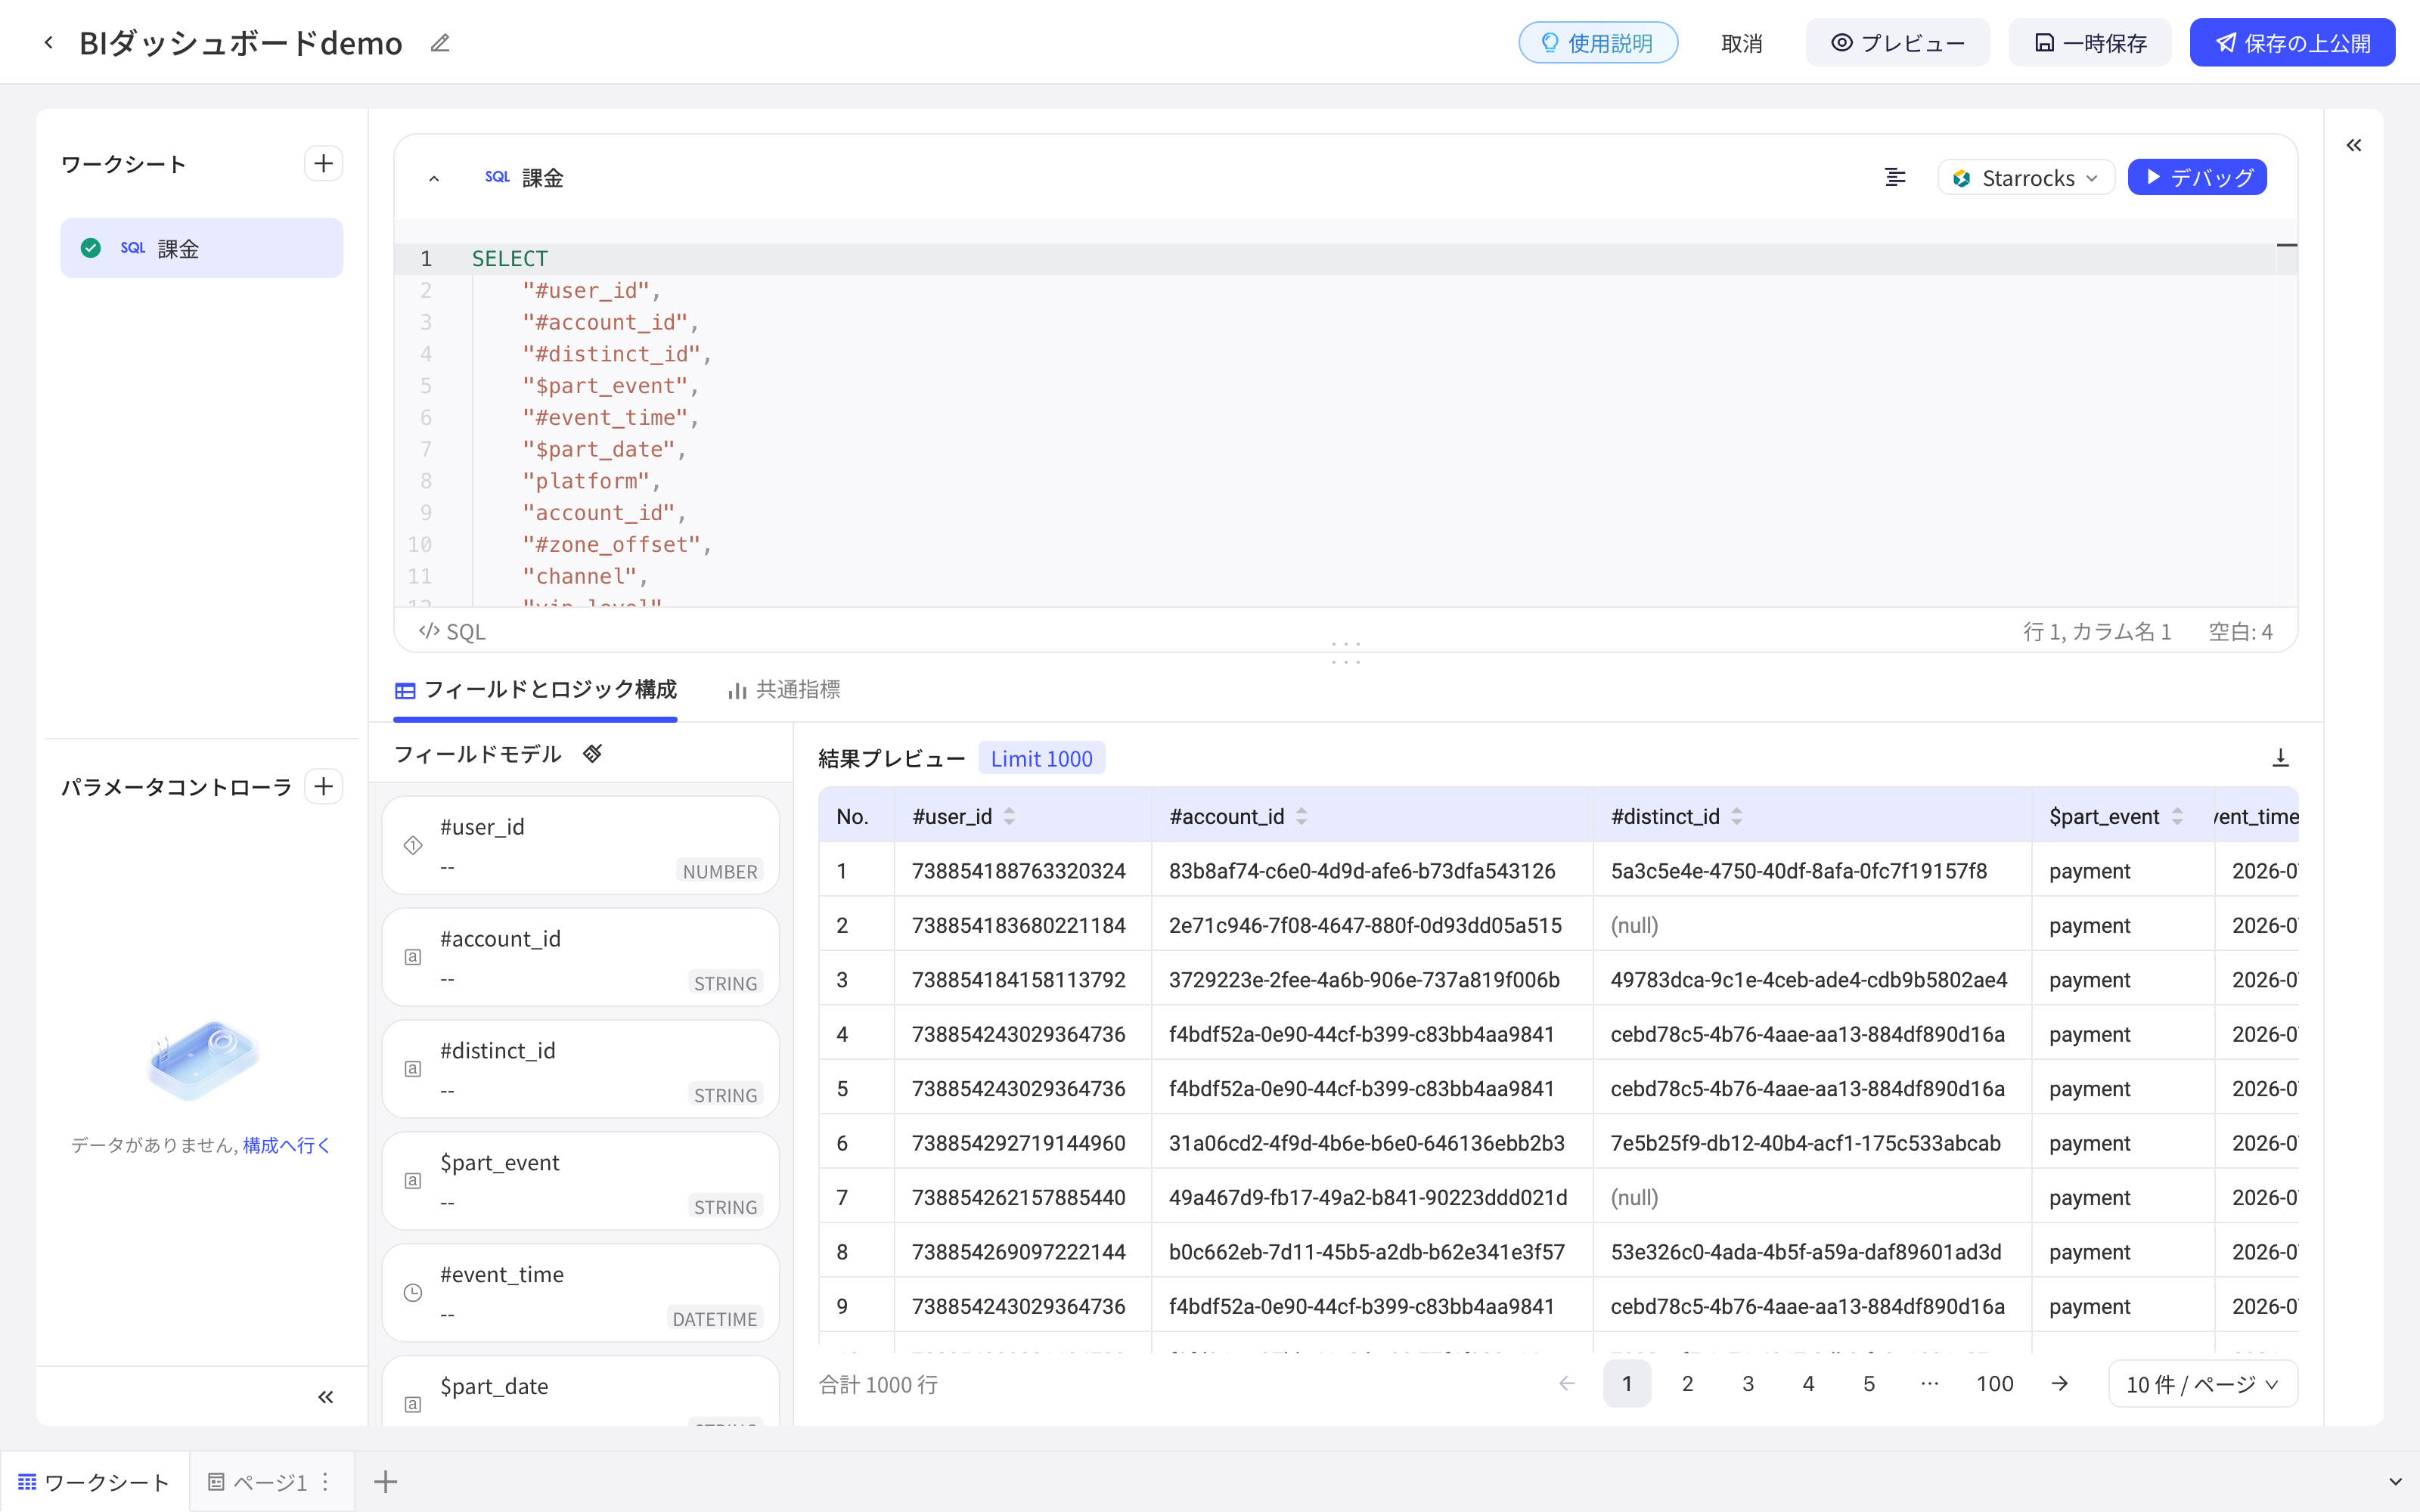Image resolution: width=2420 pixels, height=1512 pixels.
Task: Switch to フィールドとロジック構成 tab
Action: (x=536, y=690)
